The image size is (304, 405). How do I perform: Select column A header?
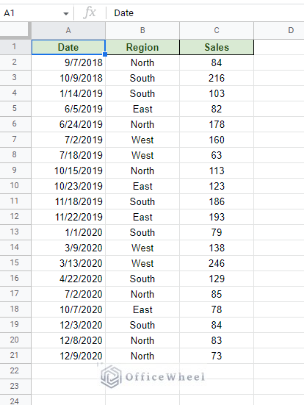pyautogui.click(x=68, y=30)
